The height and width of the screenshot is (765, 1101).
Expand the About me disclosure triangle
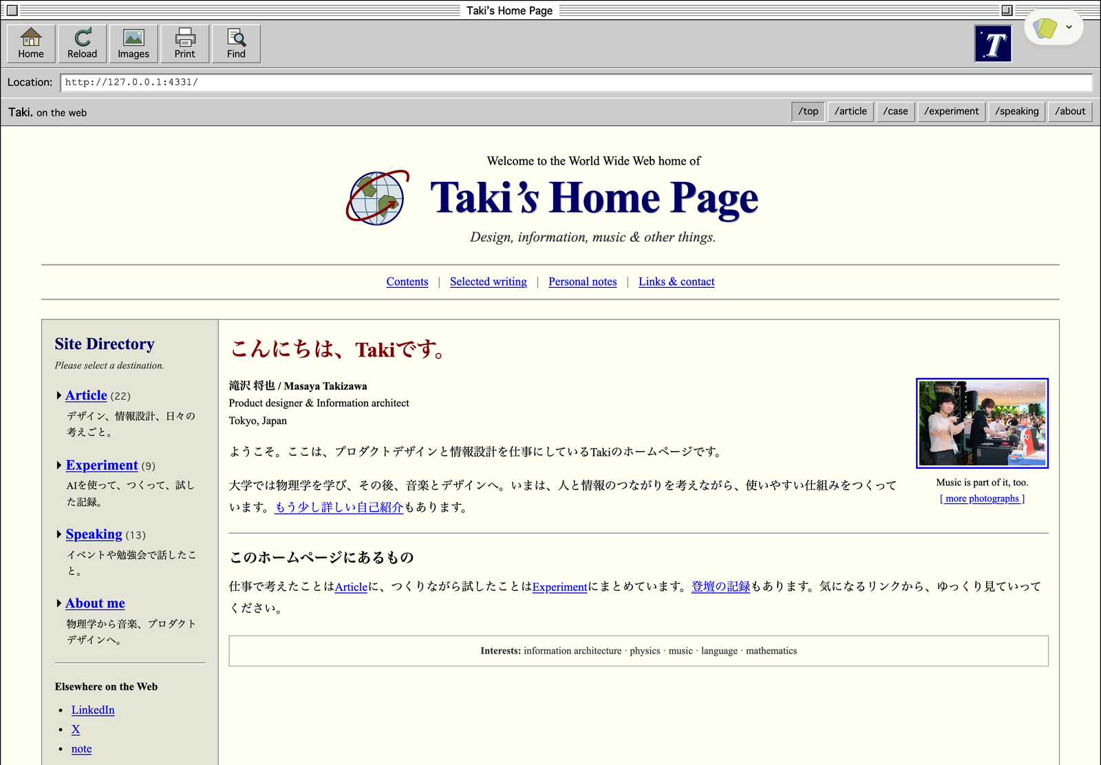(59, 603)
